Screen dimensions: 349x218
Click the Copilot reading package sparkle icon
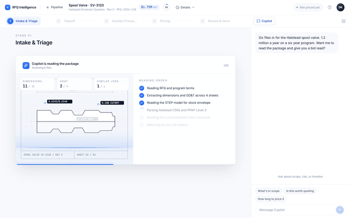[26, 65]
